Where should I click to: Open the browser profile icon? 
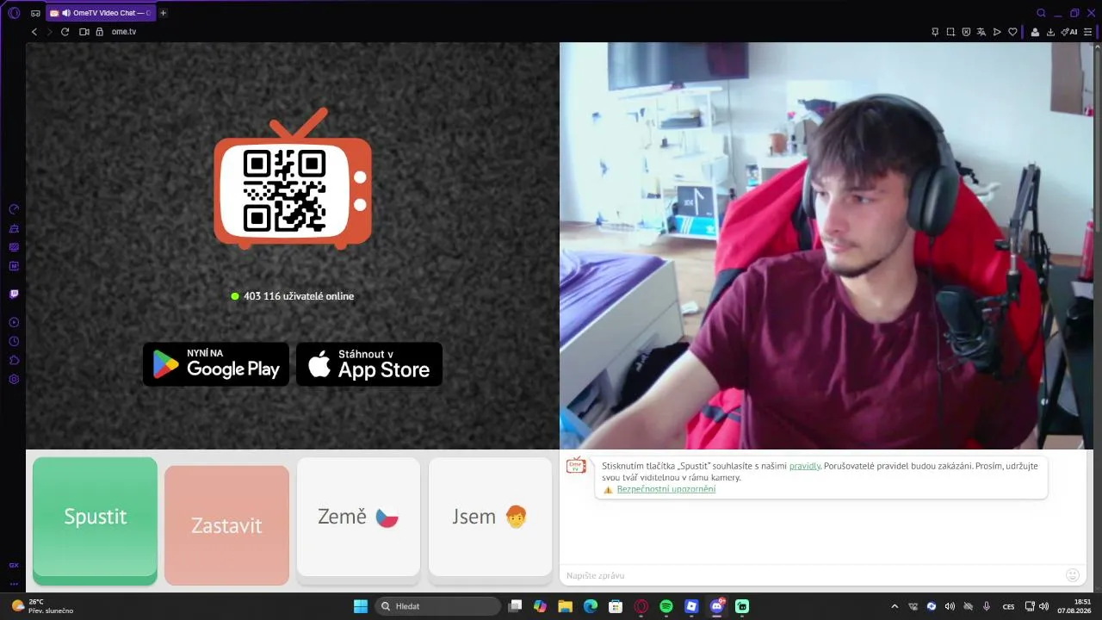(1035, 32)
